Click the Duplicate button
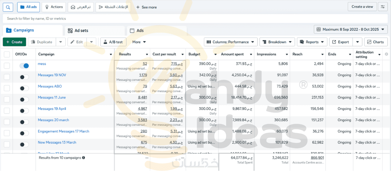 (42, 42)
